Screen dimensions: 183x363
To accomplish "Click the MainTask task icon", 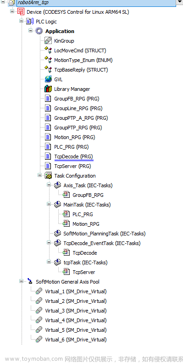I will [57, 204].
